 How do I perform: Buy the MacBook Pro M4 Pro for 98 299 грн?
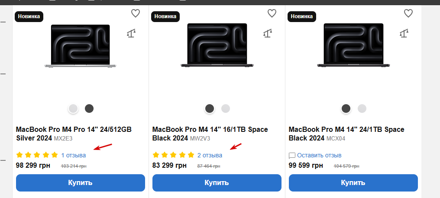[x=80, y=182]
